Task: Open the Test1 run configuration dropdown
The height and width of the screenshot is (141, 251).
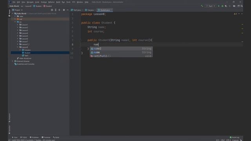Action: coord(211,6)
